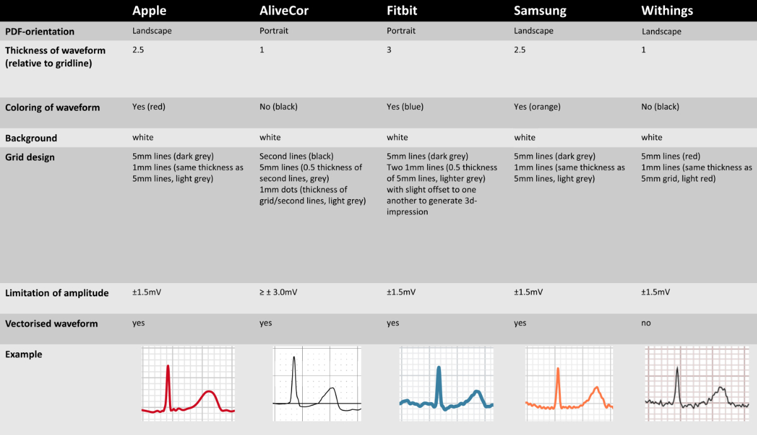Click the AliveCor '≥ ± 3.0mV' amplitude cell
757x435 pixels.
(279, 293)
